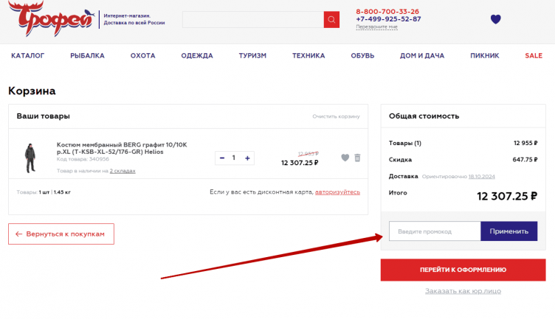
Task: Click the Трофей logo
Action: click(x=52, y=18)
